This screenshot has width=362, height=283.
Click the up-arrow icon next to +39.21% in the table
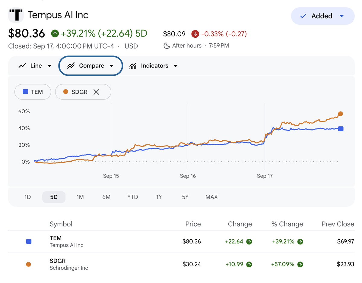point(300,241)
